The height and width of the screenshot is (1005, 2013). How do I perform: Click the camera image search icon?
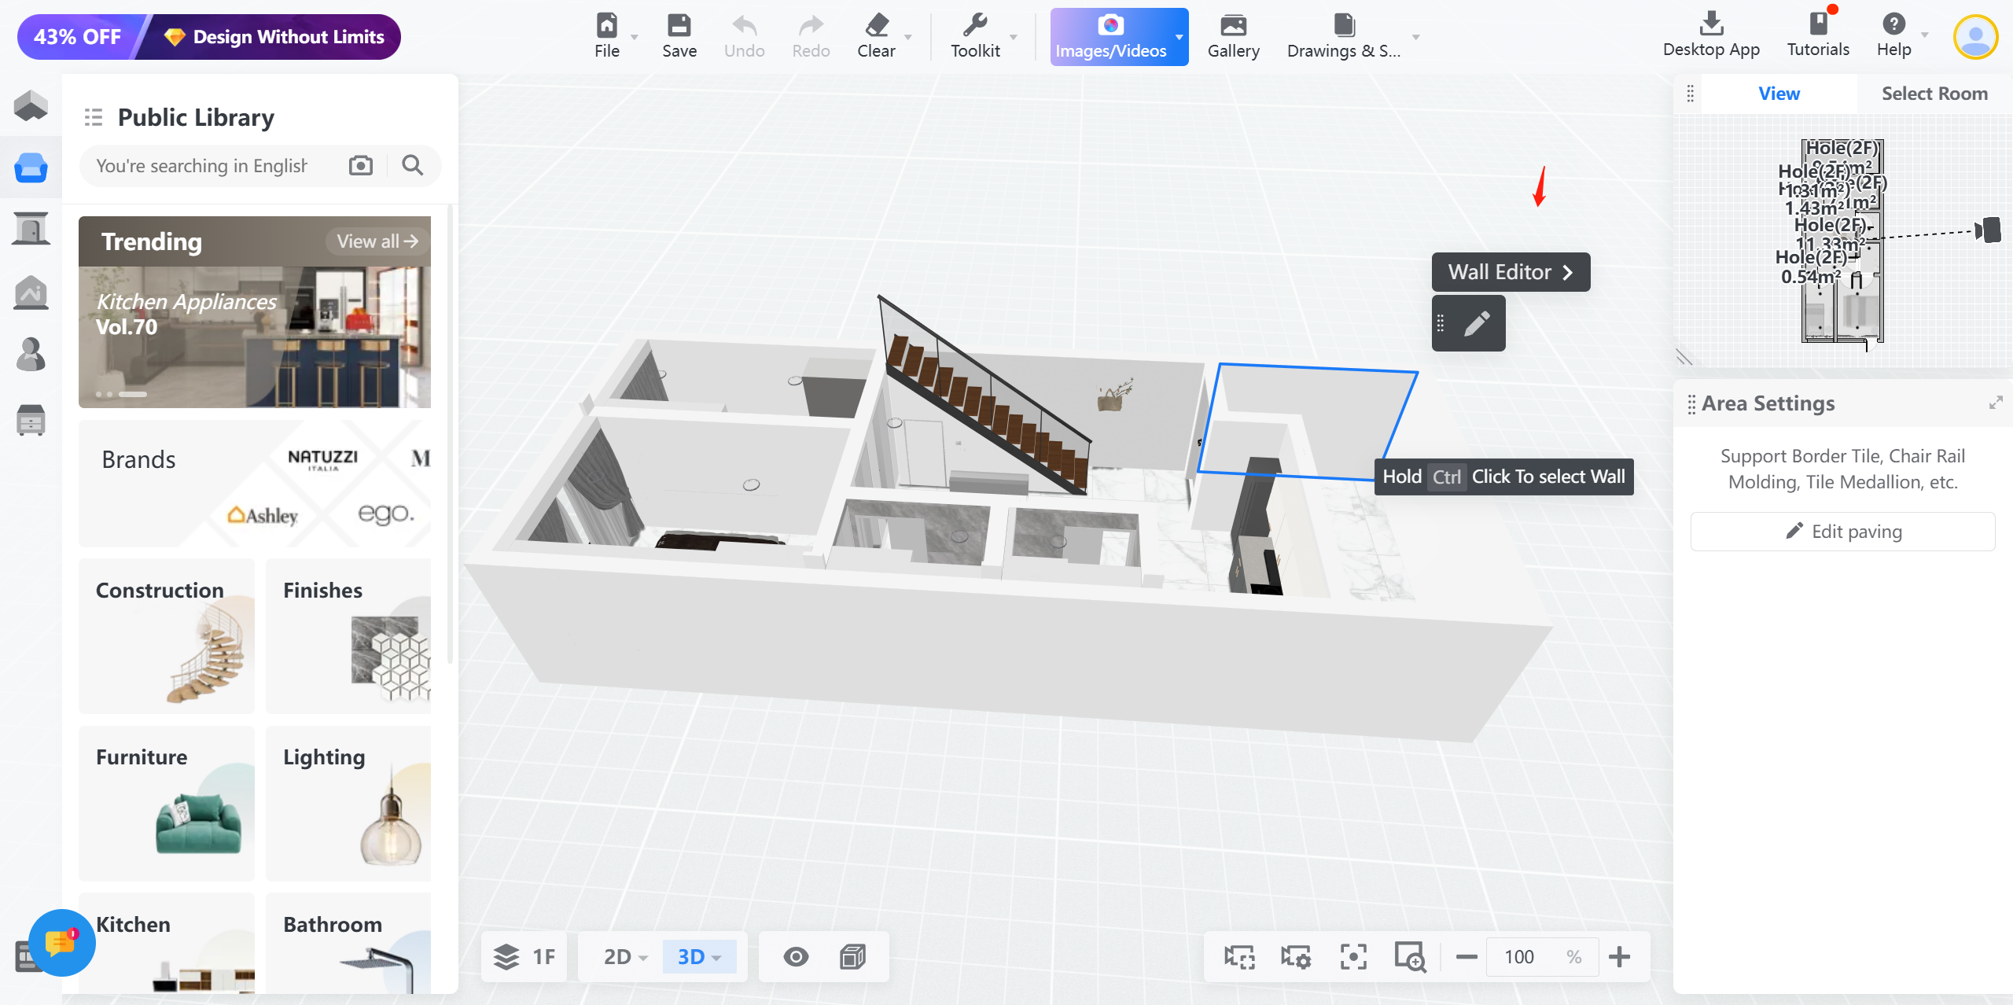tap(361, 165)
